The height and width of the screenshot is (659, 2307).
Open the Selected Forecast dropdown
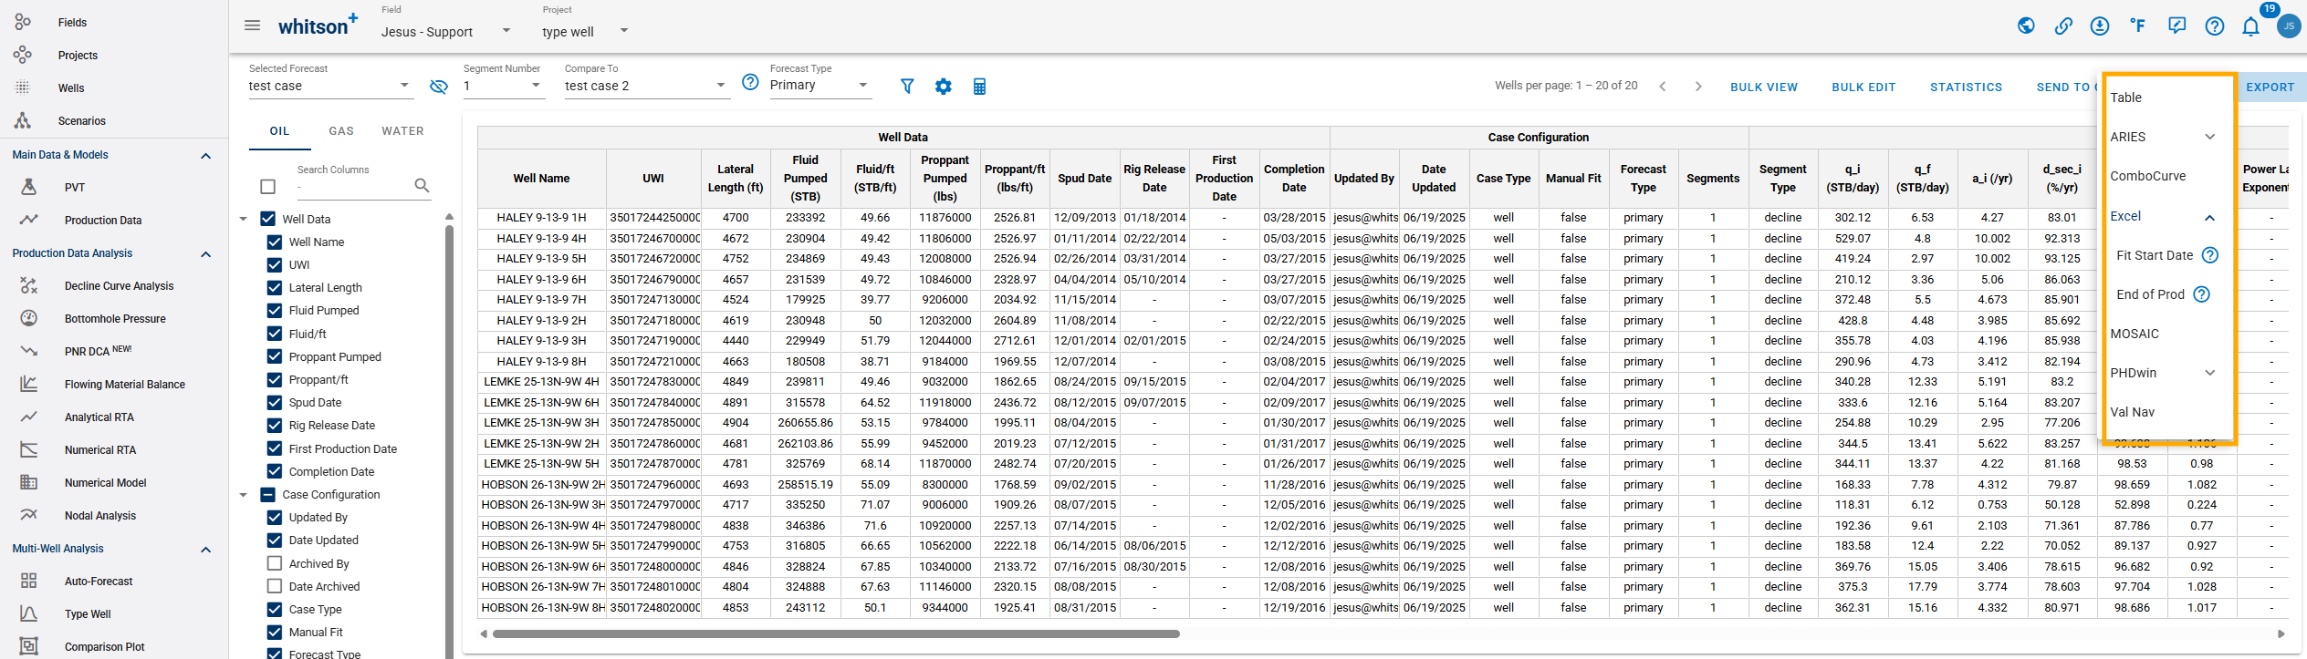pos(330,86)
